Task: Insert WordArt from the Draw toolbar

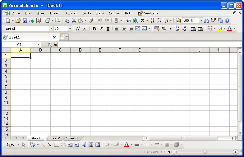Action: click(84, 145)
